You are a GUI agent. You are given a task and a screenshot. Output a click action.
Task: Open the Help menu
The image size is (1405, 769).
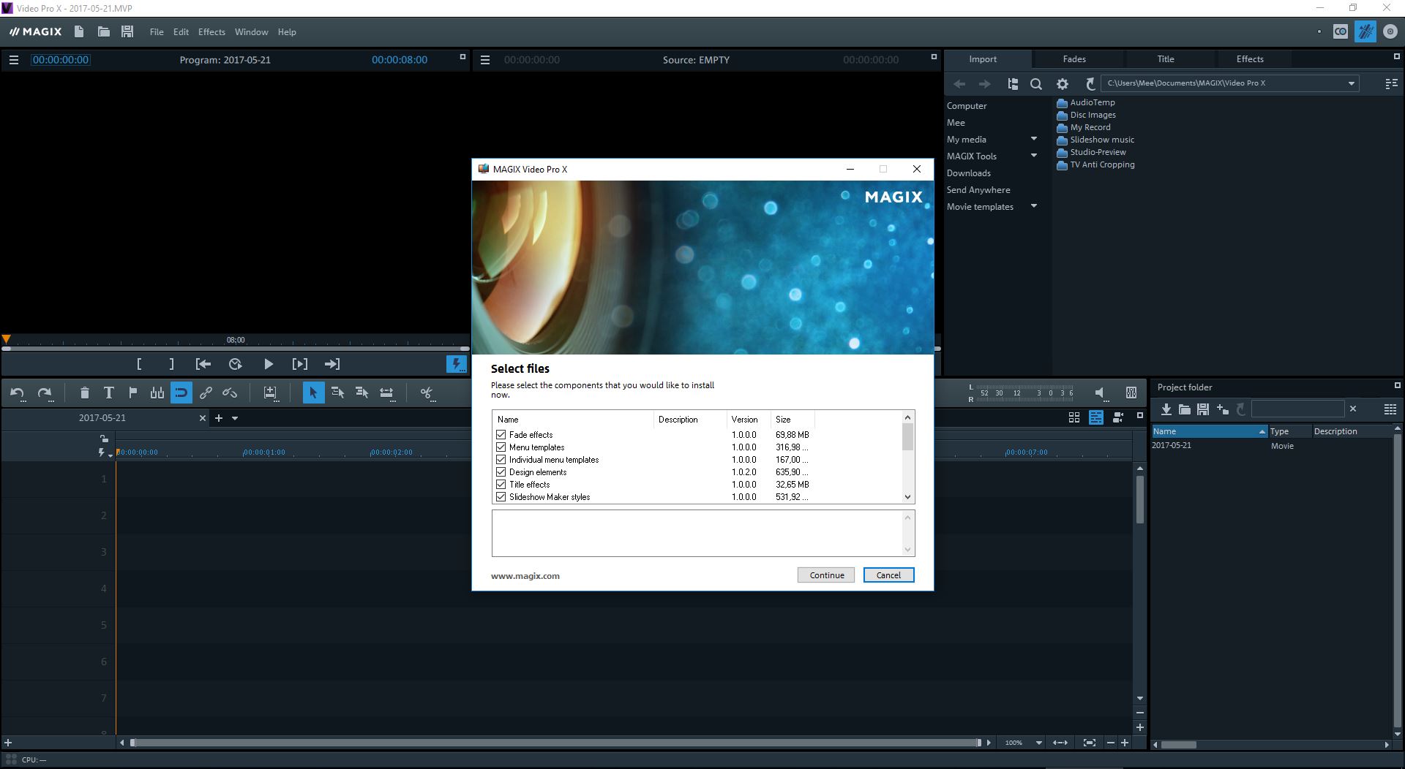coord(287,32)
